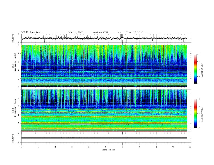Click the ch.1 spectrogram color bar
214x165 pixels.
(195, 69)
